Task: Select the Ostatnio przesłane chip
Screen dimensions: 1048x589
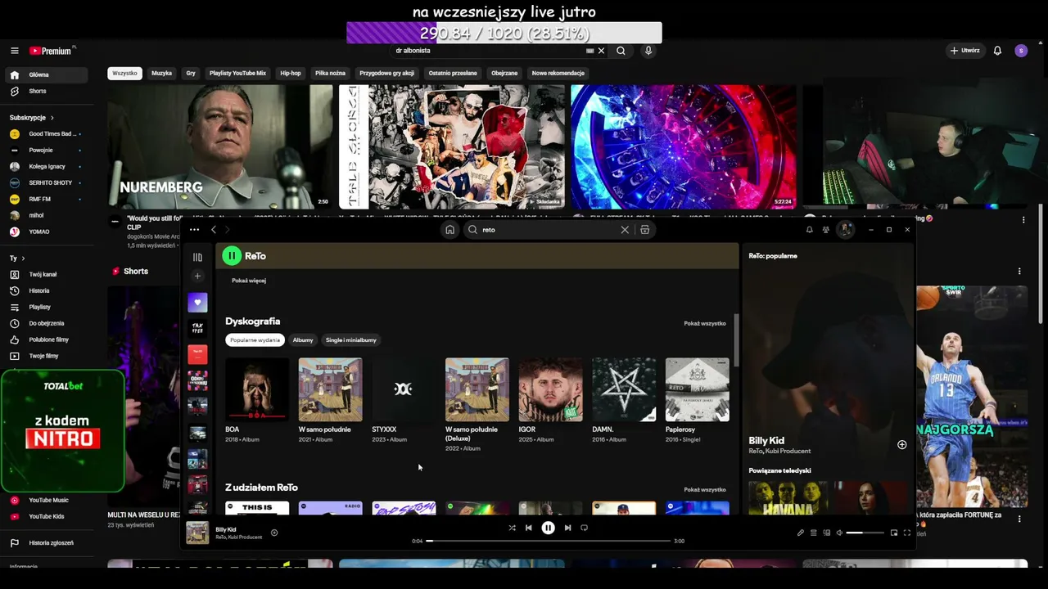Action: [453, 73]
